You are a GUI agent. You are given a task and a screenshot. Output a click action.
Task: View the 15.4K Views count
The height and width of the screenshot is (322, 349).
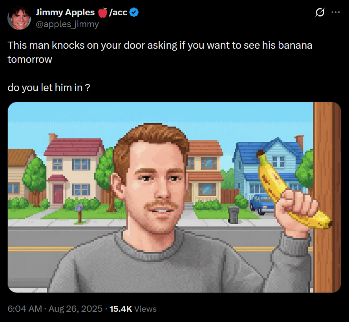133,309
